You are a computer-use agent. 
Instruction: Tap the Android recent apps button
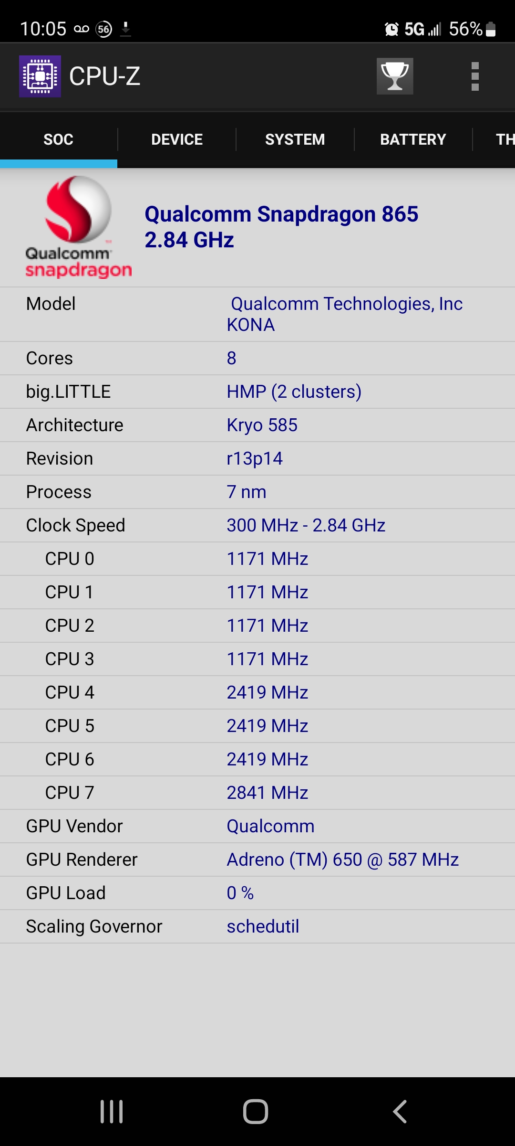coord(112,1112)
